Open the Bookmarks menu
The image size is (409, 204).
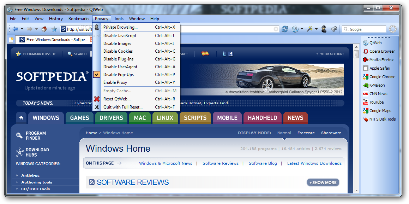[79, 19]
